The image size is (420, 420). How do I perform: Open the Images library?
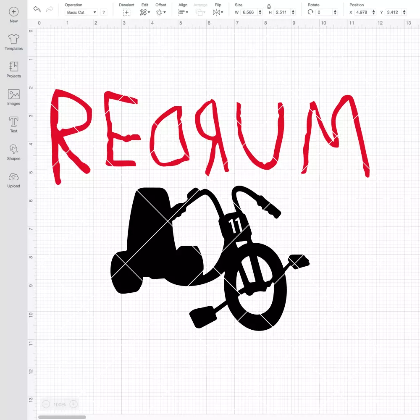[14, 97]
